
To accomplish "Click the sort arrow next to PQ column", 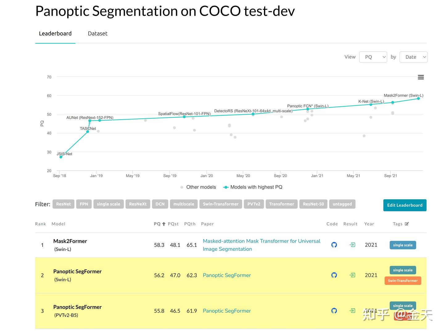I will click(x=164, y=224).
